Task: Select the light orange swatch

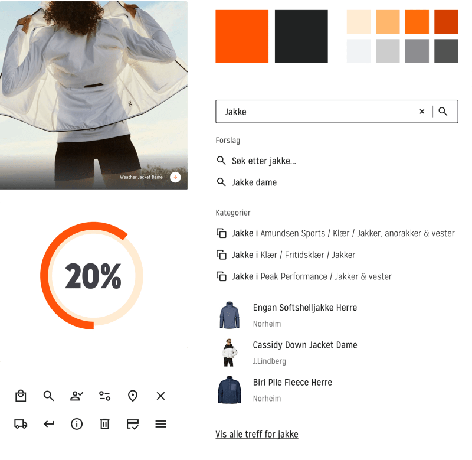Action: tap(388, 22)
